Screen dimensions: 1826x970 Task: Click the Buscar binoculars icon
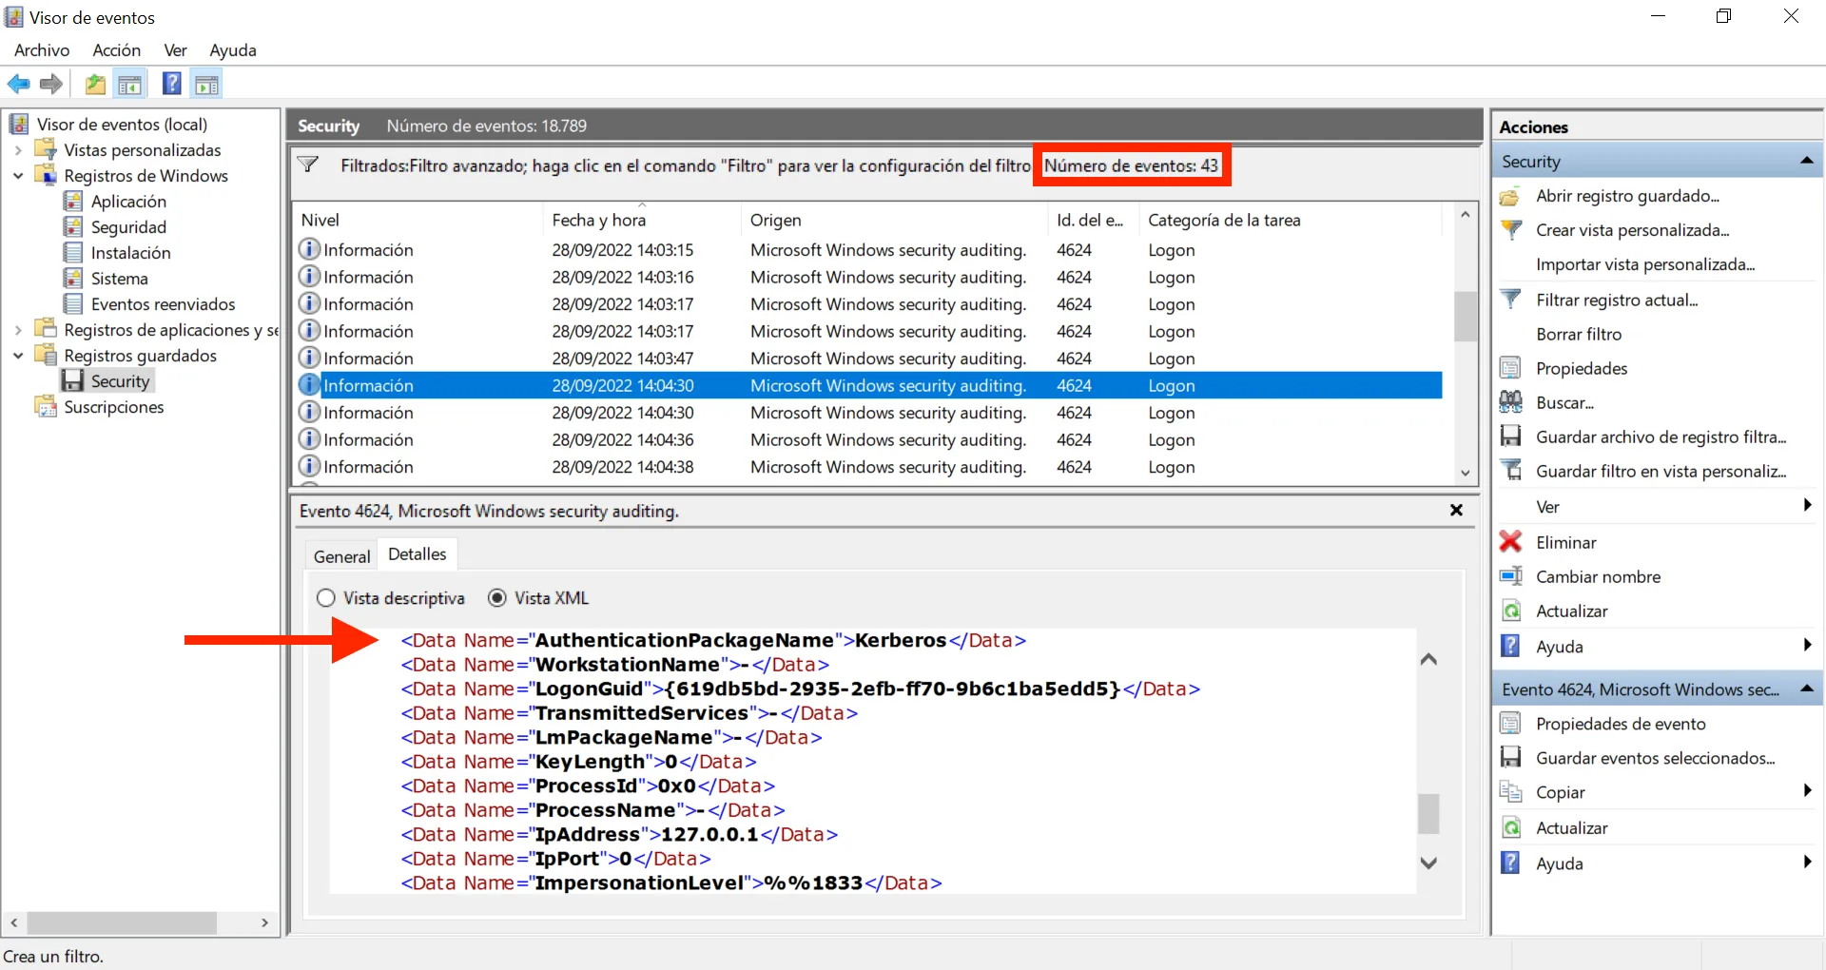click(x=1510, y=402)
